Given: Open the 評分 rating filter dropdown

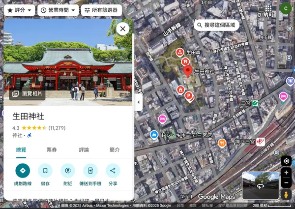Looking at the screenshot, I should pos(19,10).
